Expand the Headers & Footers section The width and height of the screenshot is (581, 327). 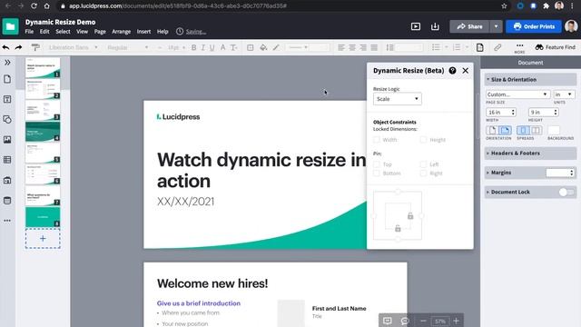pos(530,154)
